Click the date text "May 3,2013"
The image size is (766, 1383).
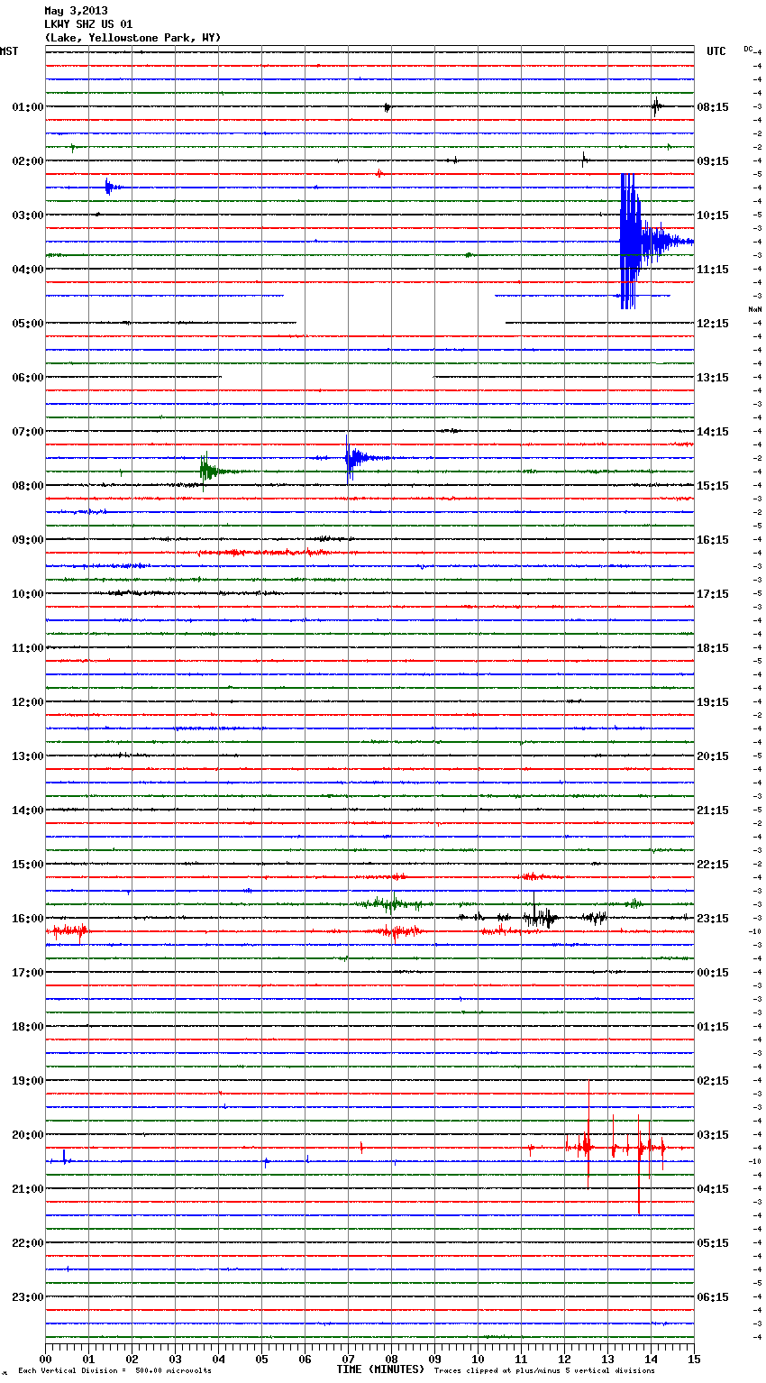(x=76, y=11)
